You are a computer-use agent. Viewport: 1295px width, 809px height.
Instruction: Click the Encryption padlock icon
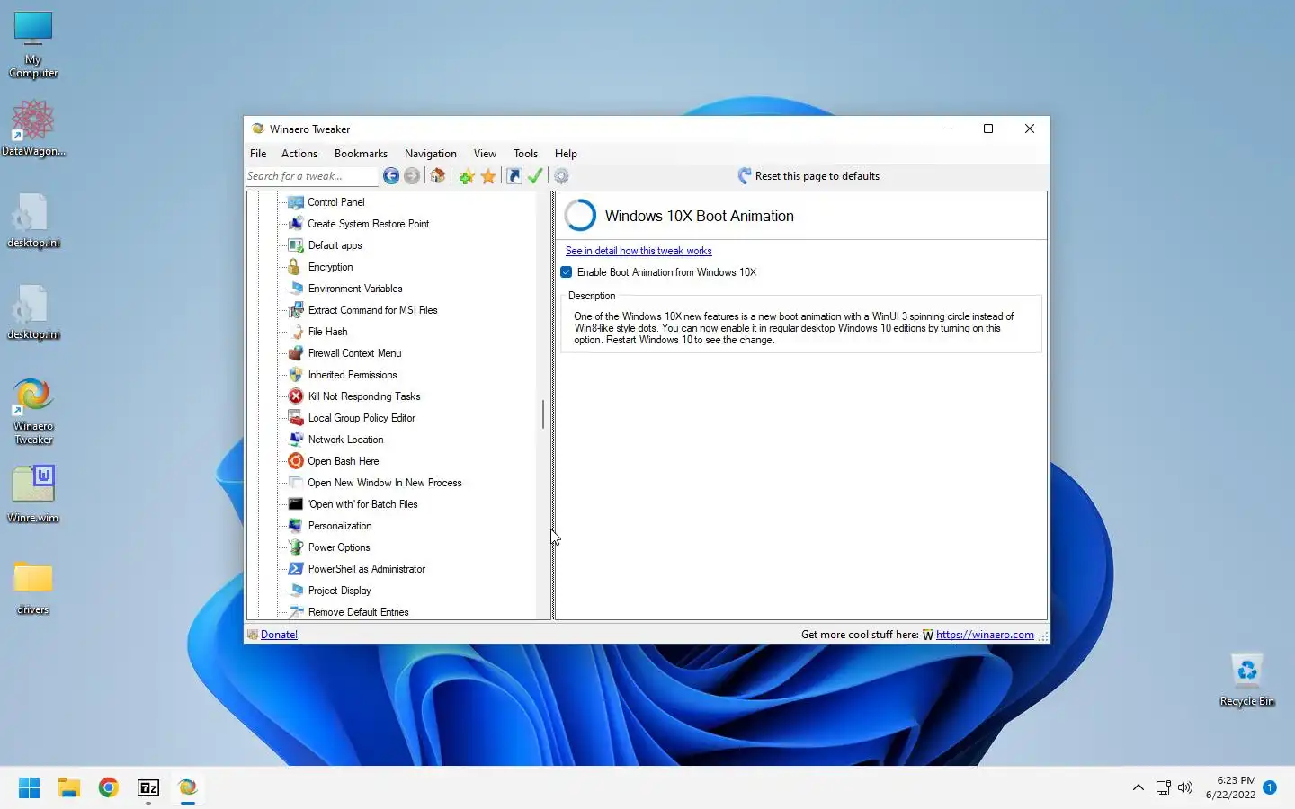click(x=295, y=267)
